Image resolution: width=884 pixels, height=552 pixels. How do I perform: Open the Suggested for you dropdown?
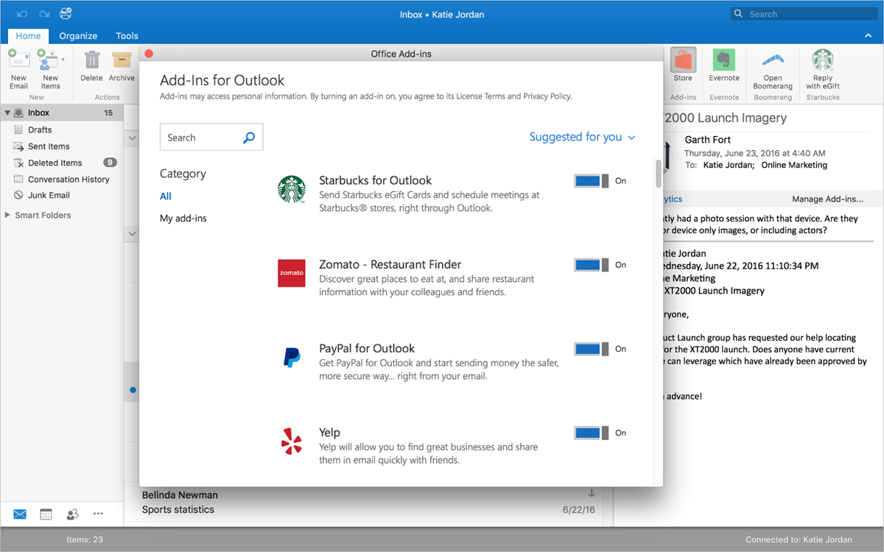tap(582, 137)
